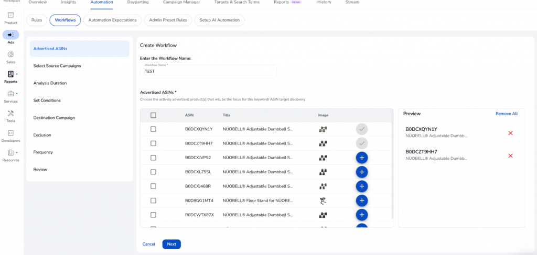Click the checkmark icon for B0DCZT9HH7 row

pyautogui.click(x=362, y=143)
